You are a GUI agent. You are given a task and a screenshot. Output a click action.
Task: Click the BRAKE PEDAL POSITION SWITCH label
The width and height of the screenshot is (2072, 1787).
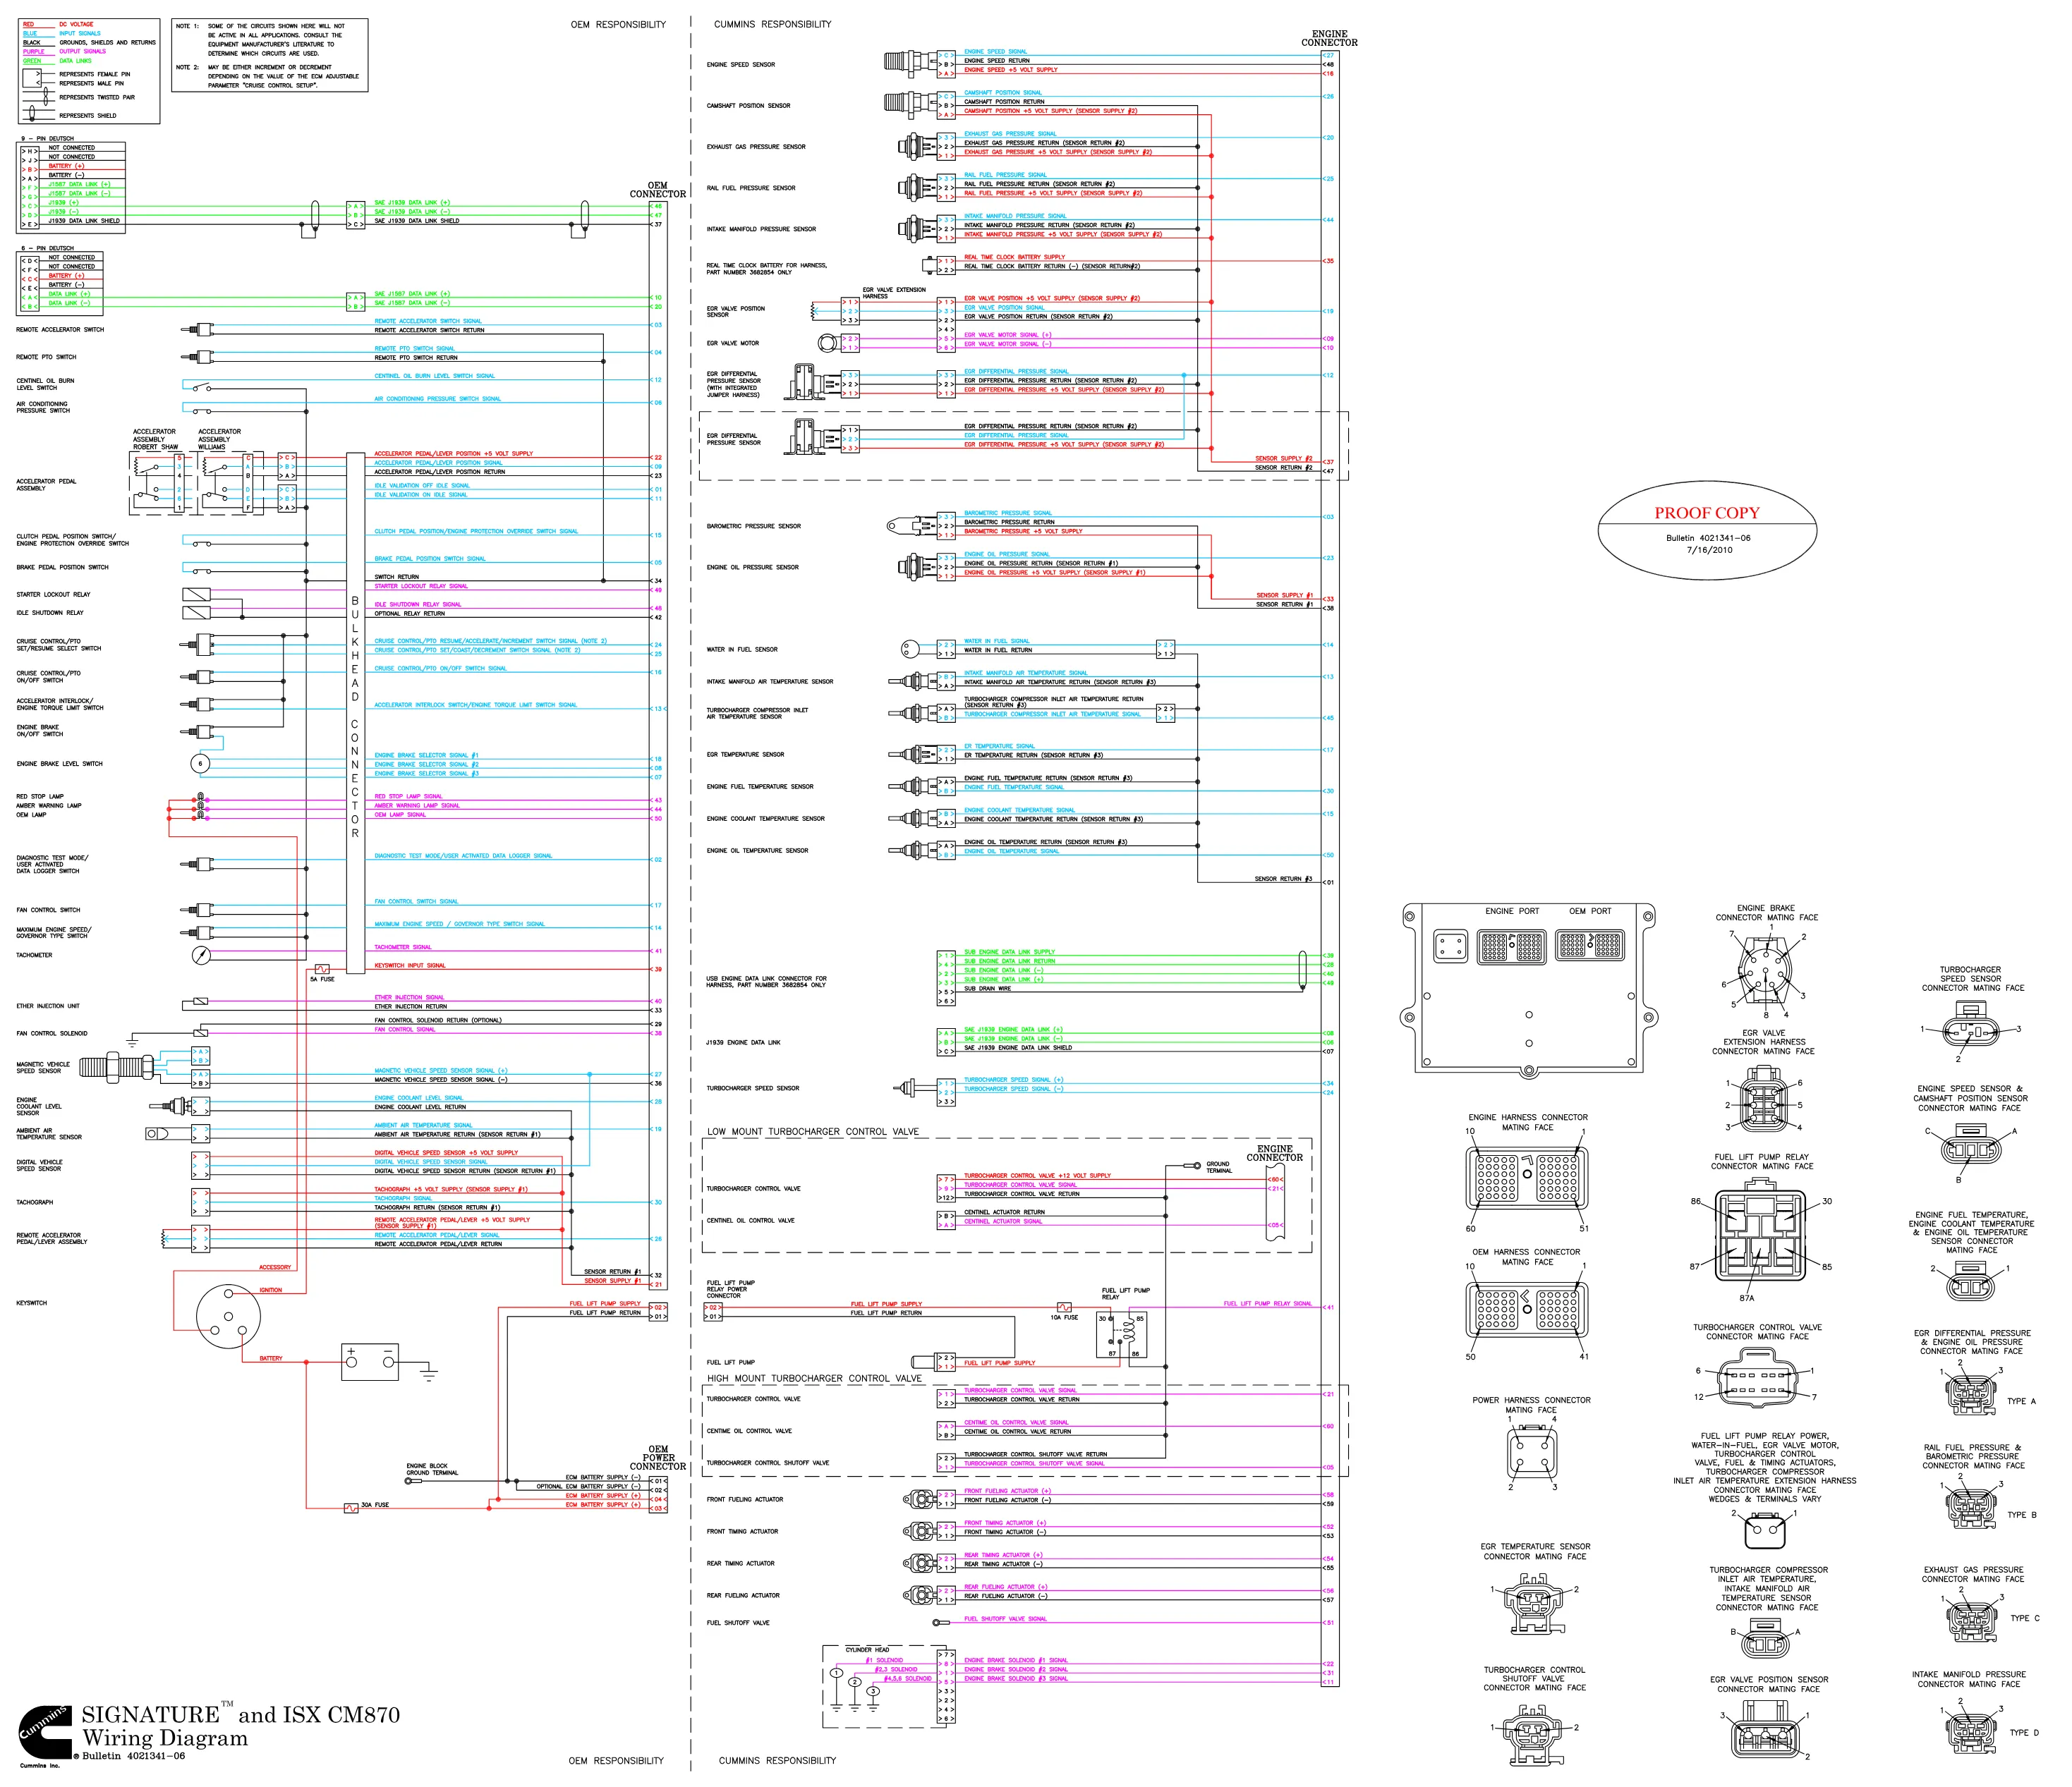click(62, 568)
